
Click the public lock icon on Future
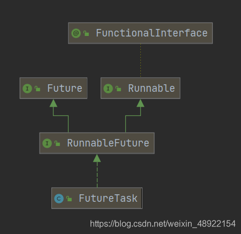point(37,89)
